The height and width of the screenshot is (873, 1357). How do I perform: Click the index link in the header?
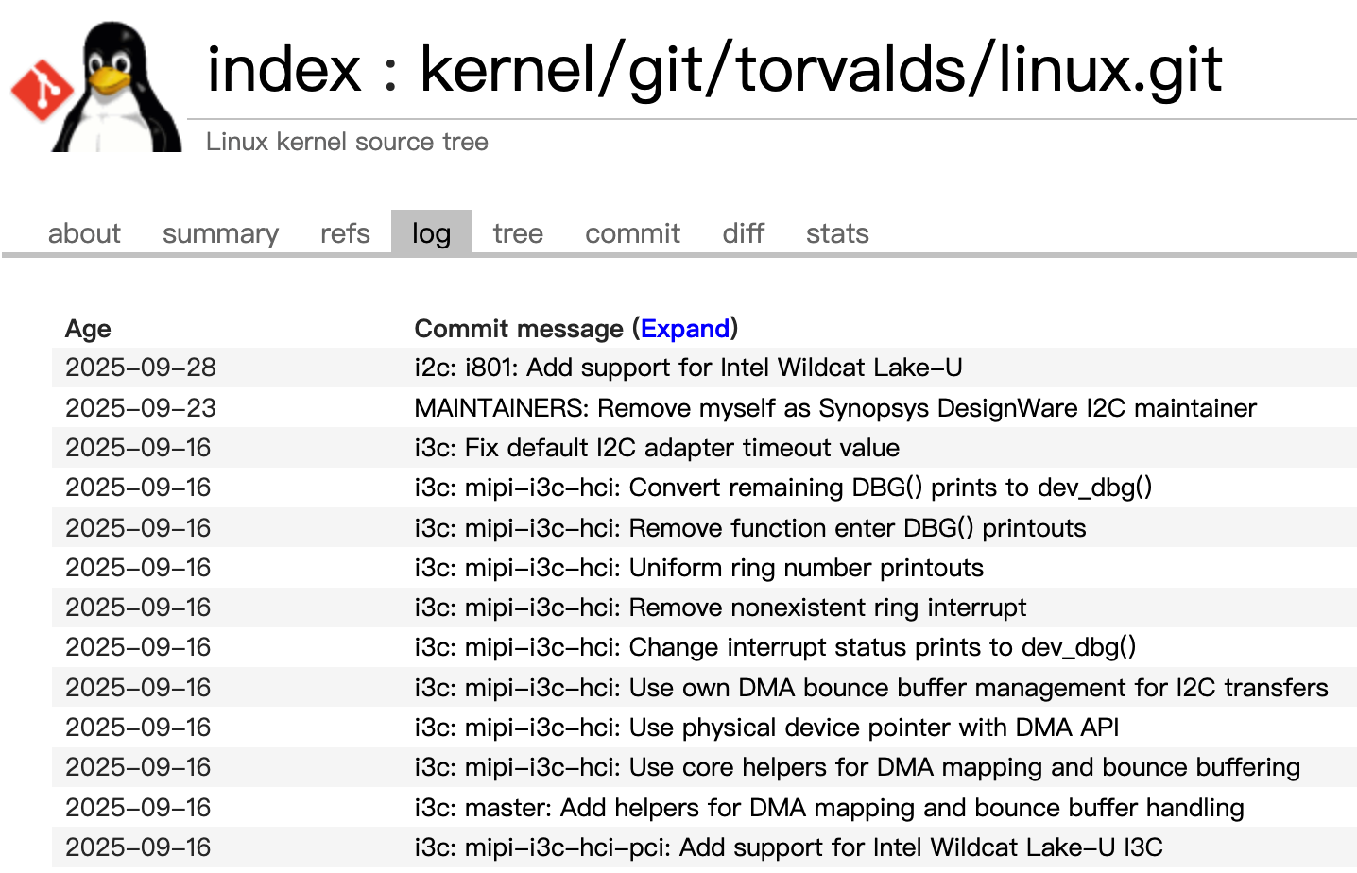tap(284, 70)
